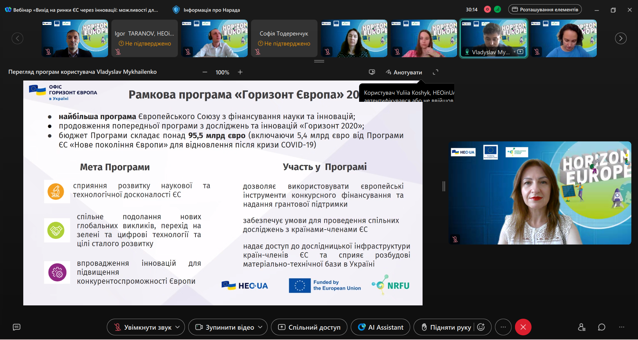Show next participants with right arrow
Screen dimensions: 638x340
(x=621, y=38)
